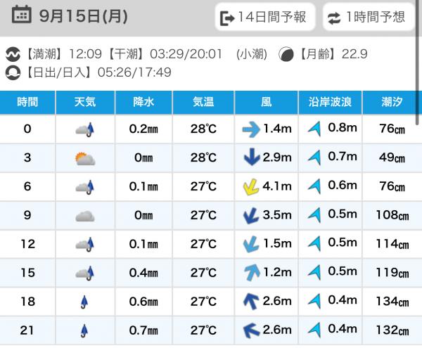The width and height of the screenshot is (422, 348).
Task: Click the wind direction arrow at hour 21
Action: click(x=248, y=330)
